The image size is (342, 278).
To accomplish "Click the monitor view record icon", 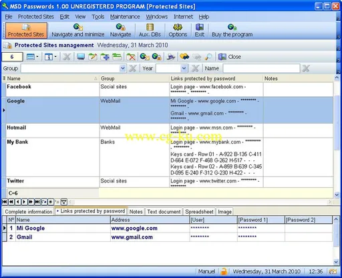I will 81,57.
